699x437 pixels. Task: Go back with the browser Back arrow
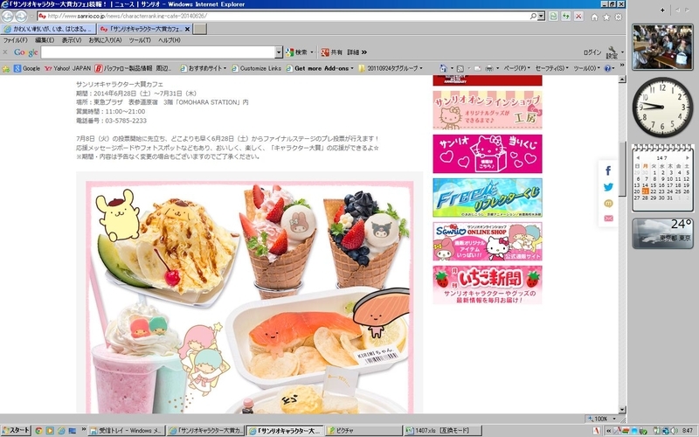tap(7, 17)
